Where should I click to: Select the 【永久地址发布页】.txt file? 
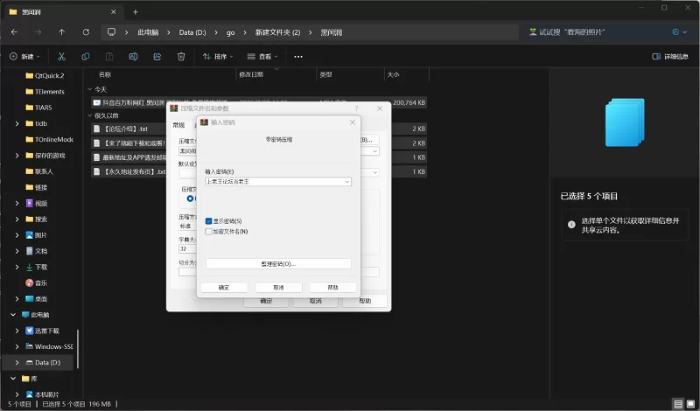(x=129, y=171)
